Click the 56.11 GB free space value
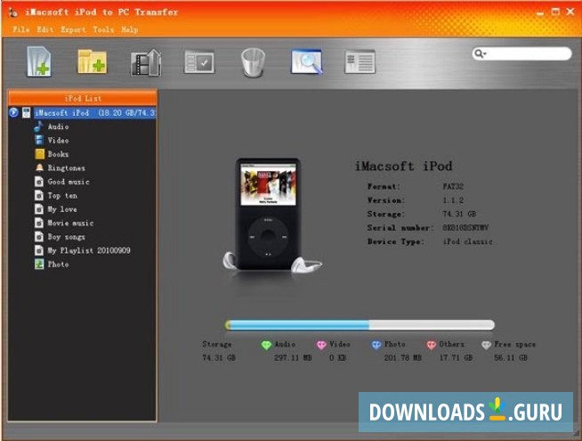This screenshot has width=582, height=441. click(x=511, y=357)
